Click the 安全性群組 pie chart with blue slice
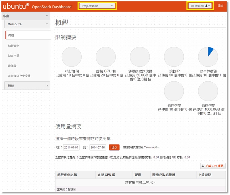The image size is (230, 195). point(208,57)
